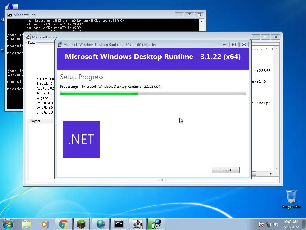
Task: Click the "Memory use" stat line
Action: pos(45,79)
